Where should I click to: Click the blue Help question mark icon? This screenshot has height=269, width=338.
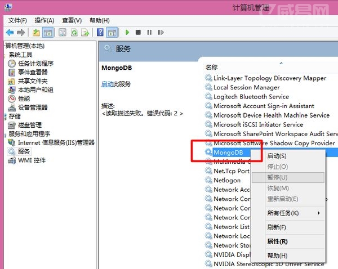100,33
